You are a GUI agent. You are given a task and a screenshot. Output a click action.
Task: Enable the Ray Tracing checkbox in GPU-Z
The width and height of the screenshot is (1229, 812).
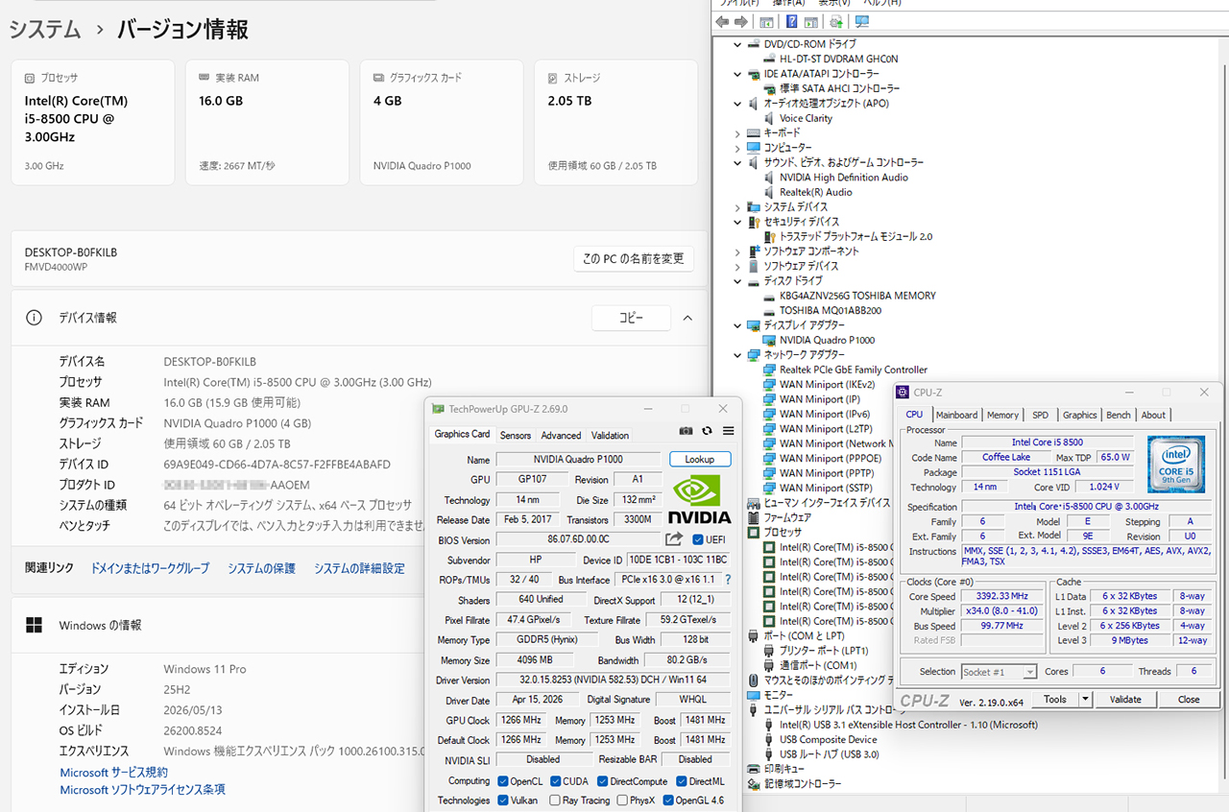555,800
